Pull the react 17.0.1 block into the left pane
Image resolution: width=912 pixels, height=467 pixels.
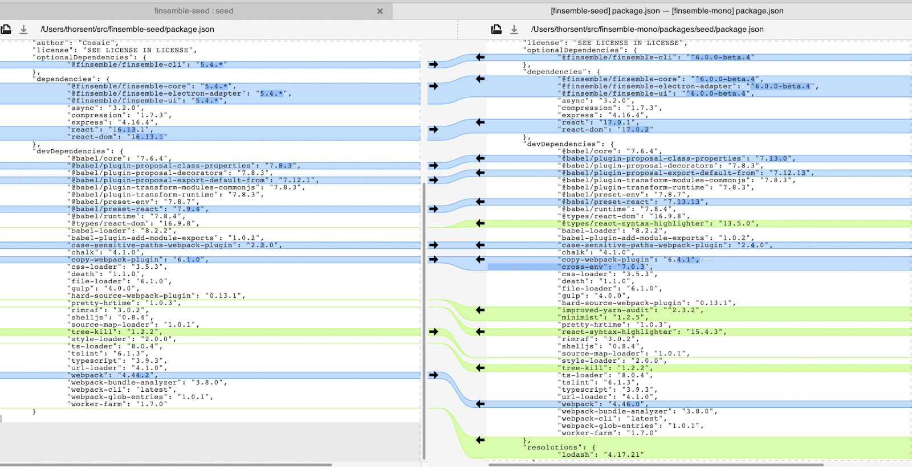click(480, 122)
